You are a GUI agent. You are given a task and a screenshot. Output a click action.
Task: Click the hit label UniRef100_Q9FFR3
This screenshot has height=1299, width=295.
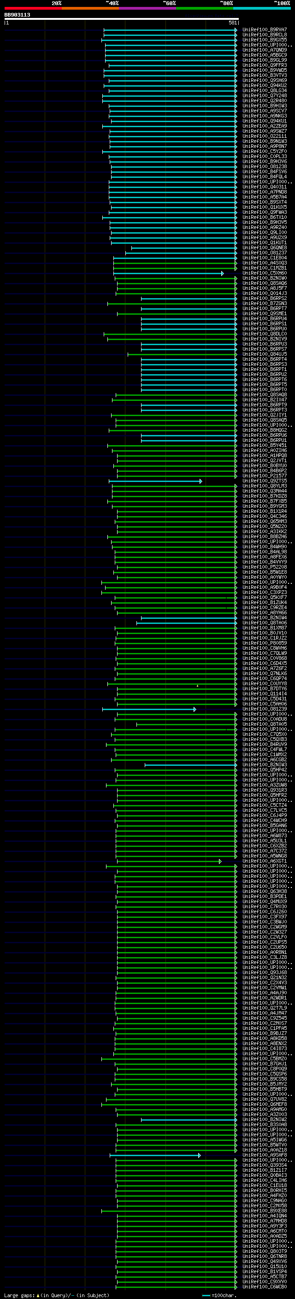coord(265,65)
